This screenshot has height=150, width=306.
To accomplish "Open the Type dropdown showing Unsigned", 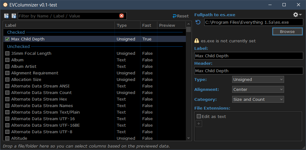I will (x=258, y=79).
